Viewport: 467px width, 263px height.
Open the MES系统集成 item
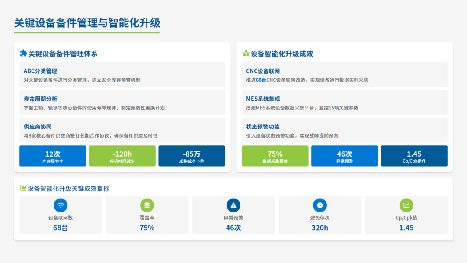point(345,103)
